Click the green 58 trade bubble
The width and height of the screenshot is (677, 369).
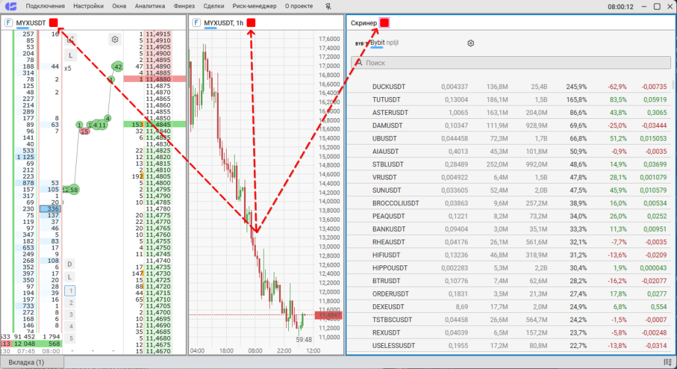[x=74, y=189]
